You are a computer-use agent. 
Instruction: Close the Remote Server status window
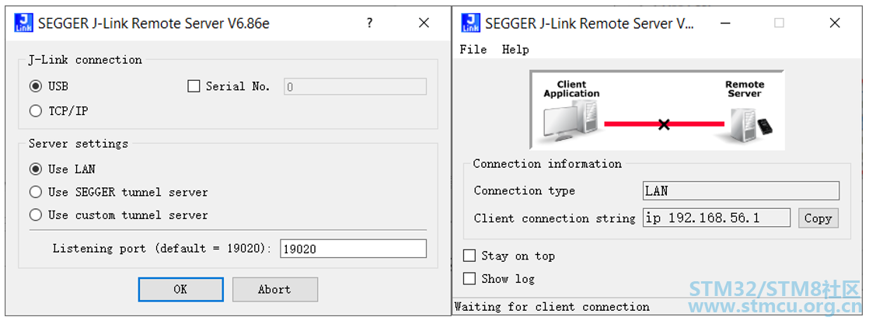pyautogui.click(x=835, y=23)
